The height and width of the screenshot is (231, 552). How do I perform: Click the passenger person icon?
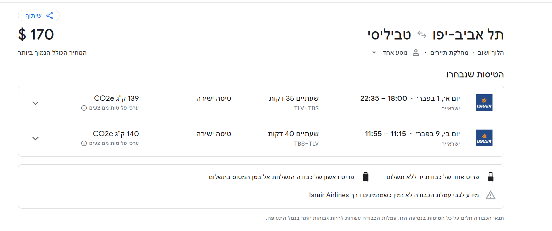point(416,52)
